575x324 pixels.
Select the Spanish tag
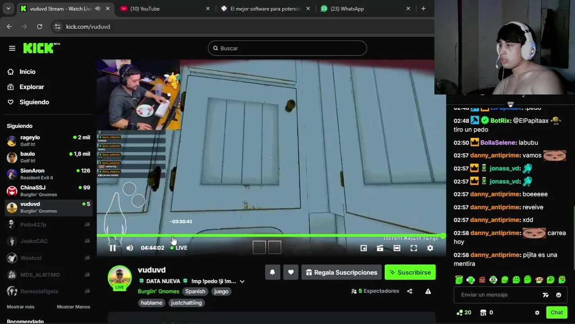(x=195, y=291)
